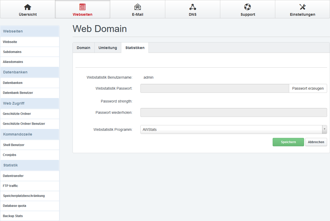The height and width of the screenshot is (221, 330).
Task: Open the AWStats program selection box
Action: coord(231,130)
